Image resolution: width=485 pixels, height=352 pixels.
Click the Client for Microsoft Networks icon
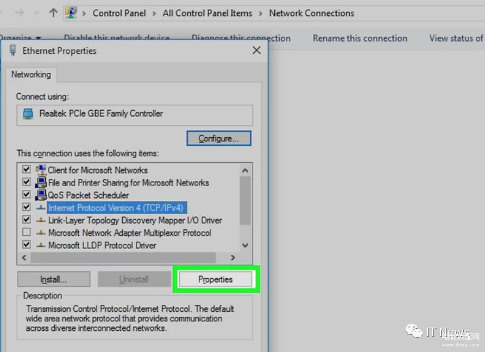click(x=41, y=170)
